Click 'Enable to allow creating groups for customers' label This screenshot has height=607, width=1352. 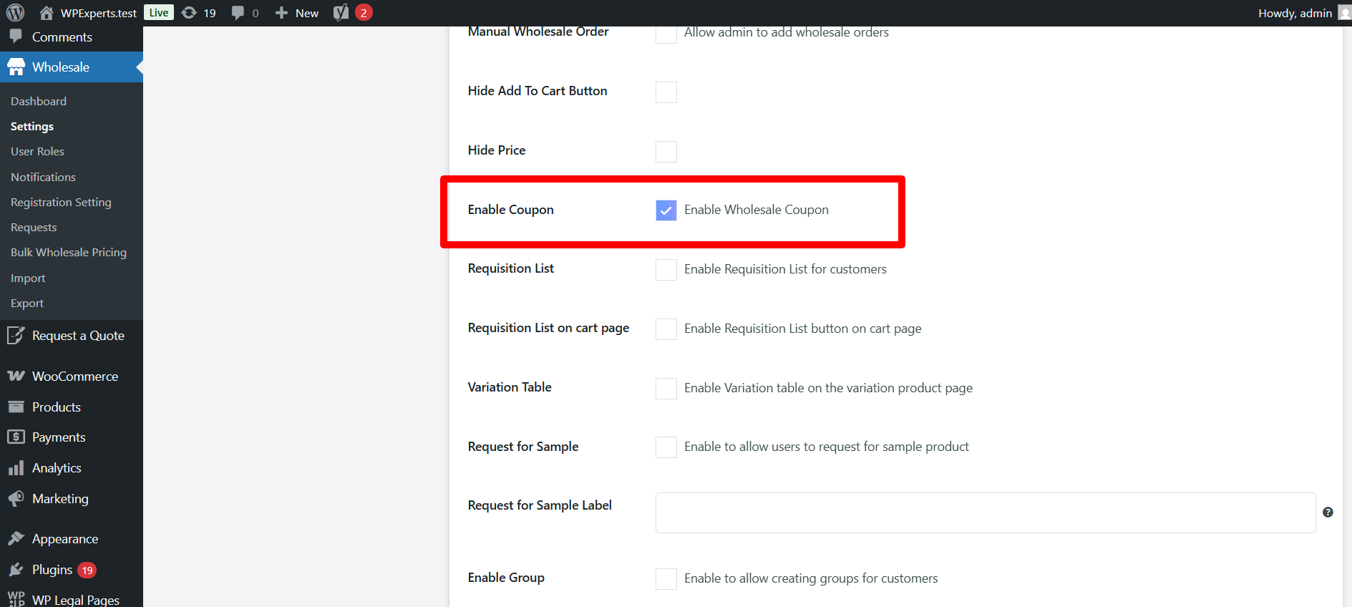(x=811, y=578)
